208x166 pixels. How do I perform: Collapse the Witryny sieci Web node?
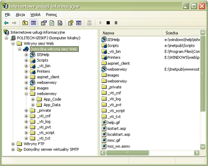tap(13, 43)
